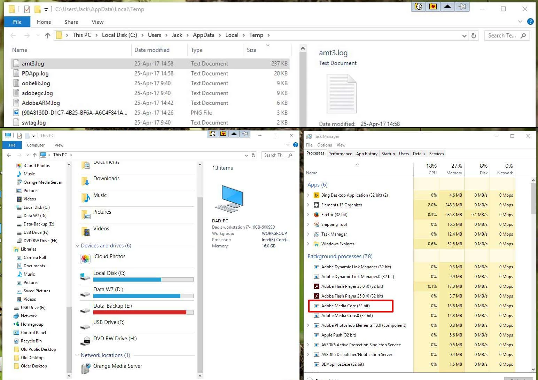Viewport: 538px width, 380px height.
Task: Click the Up arrow in Temp window navigation
Action: pyautogui.click(x=48, y=35)
